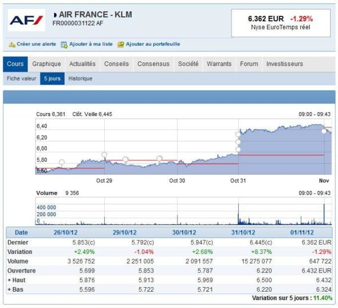
Task: Click the 3 526 752 volume cell
Action: (x=81, y=261)
